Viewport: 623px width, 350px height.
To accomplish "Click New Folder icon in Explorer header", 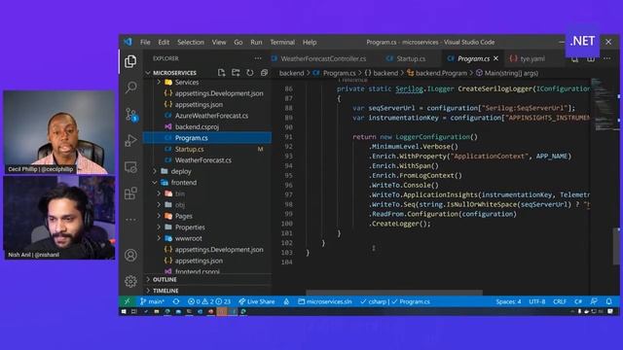I will click(236, 73).
